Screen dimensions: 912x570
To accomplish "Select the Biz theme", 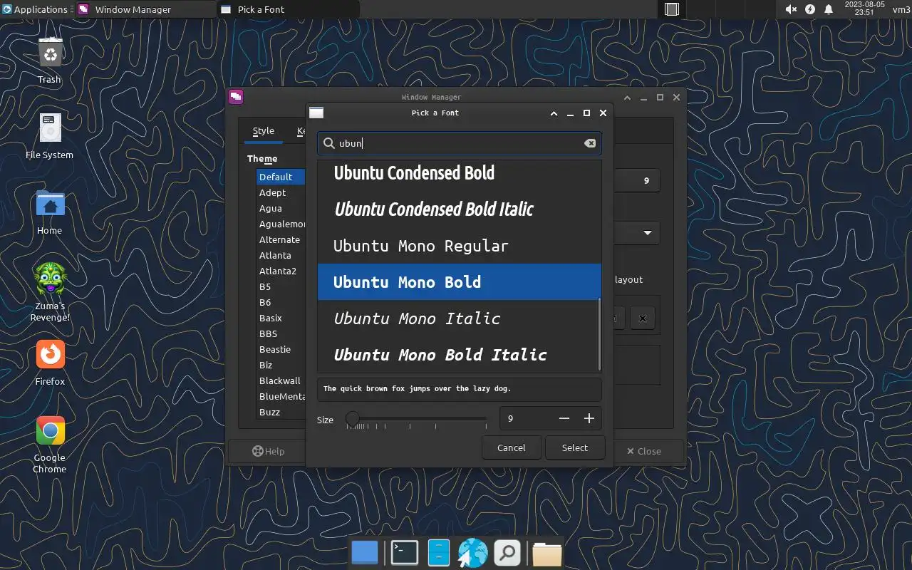I will coord(281,365).
